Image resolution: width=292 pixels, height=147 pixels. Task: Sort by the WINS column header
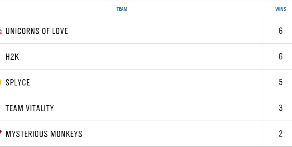pos(280,9)
